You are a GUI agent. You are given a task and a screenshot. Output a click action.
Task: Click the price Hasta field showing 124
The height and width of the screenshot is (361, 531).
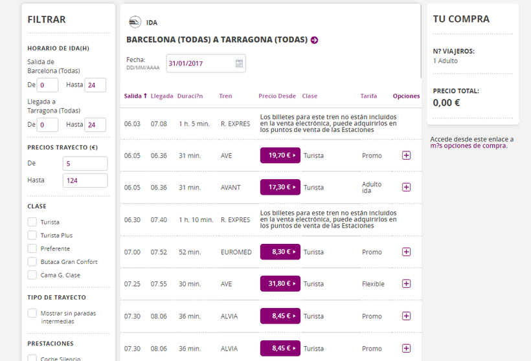(85, 181)
